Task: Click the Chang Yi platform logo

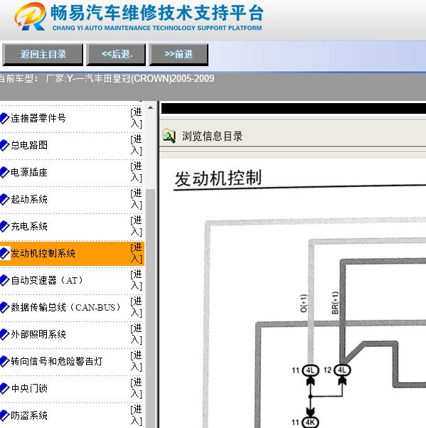Action: point(30,17)
